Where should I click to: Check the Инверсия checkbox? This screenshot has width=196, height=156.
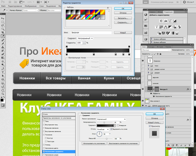[118, 125]
